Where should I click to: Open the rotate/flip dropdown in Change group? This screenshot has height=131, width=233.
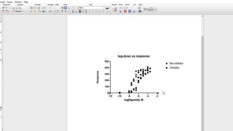pyautogui.click(x=44, y=8)
